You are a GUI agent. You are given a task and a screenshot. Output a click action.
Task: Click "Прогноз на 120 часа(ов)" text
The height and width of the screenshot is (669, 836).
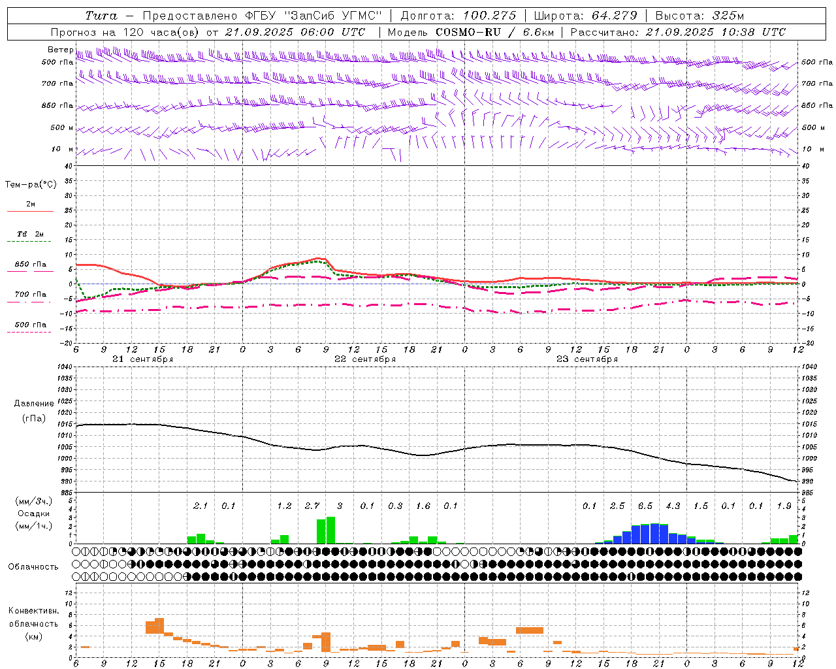(x=125, y=32)
